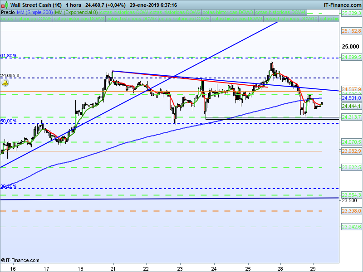Click the 23.398,0 orange price tag
363x272 pixels.
pyautogui.click(x=351, y=211)
